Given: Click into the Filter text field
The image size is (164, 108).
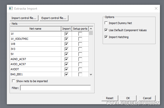Looking at the screenshot, I should pos(55,88).
